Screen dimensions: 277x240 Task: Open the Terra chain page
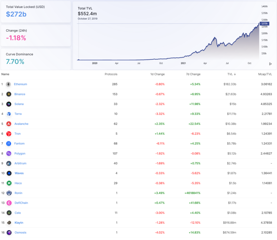[x=18, y=114]
